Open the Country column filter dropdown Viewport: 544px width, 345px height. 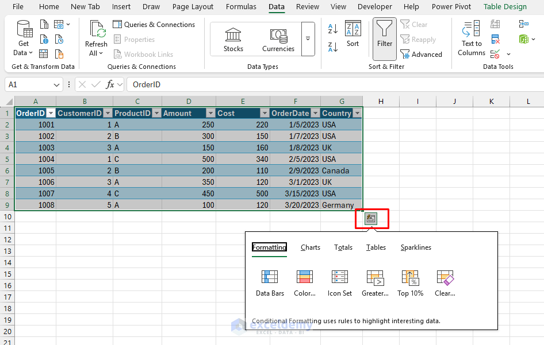(357, 113)
